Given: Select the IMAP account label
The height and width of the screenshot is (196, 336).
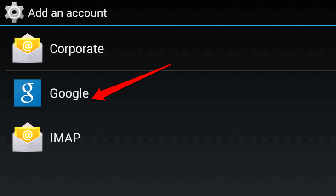Looking at the screenshot, I should click(x=65, y=138).
